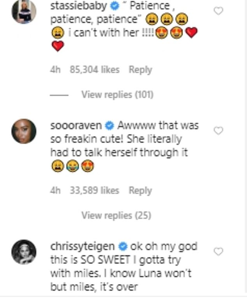Like sooraven's comment with the heart
Viewport: 247px width, 299px height.
click(219, 131)
